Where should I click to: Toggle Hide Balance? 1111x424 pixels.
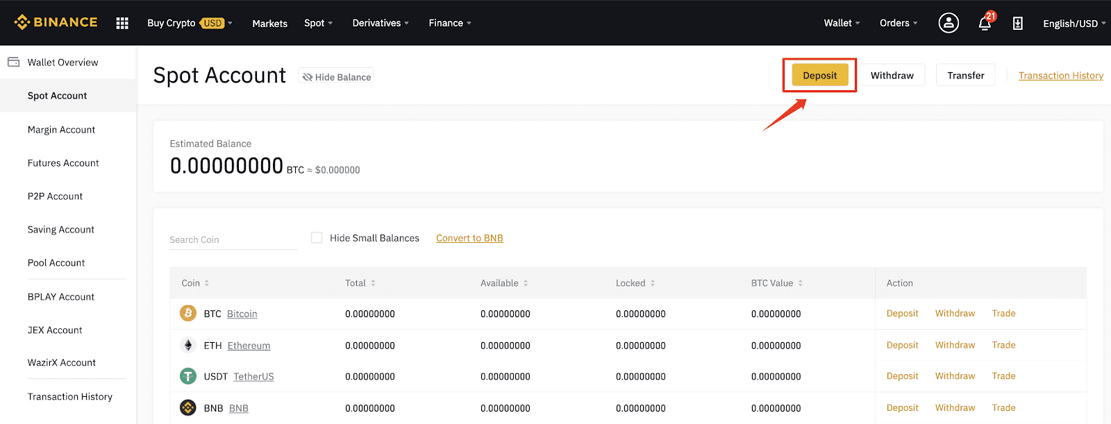click(336, 76)
